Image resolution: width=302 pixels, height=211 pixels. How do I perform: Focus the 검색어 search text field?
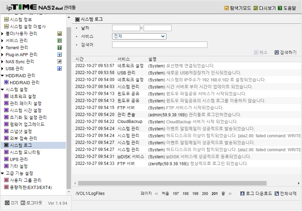[160, 45]
